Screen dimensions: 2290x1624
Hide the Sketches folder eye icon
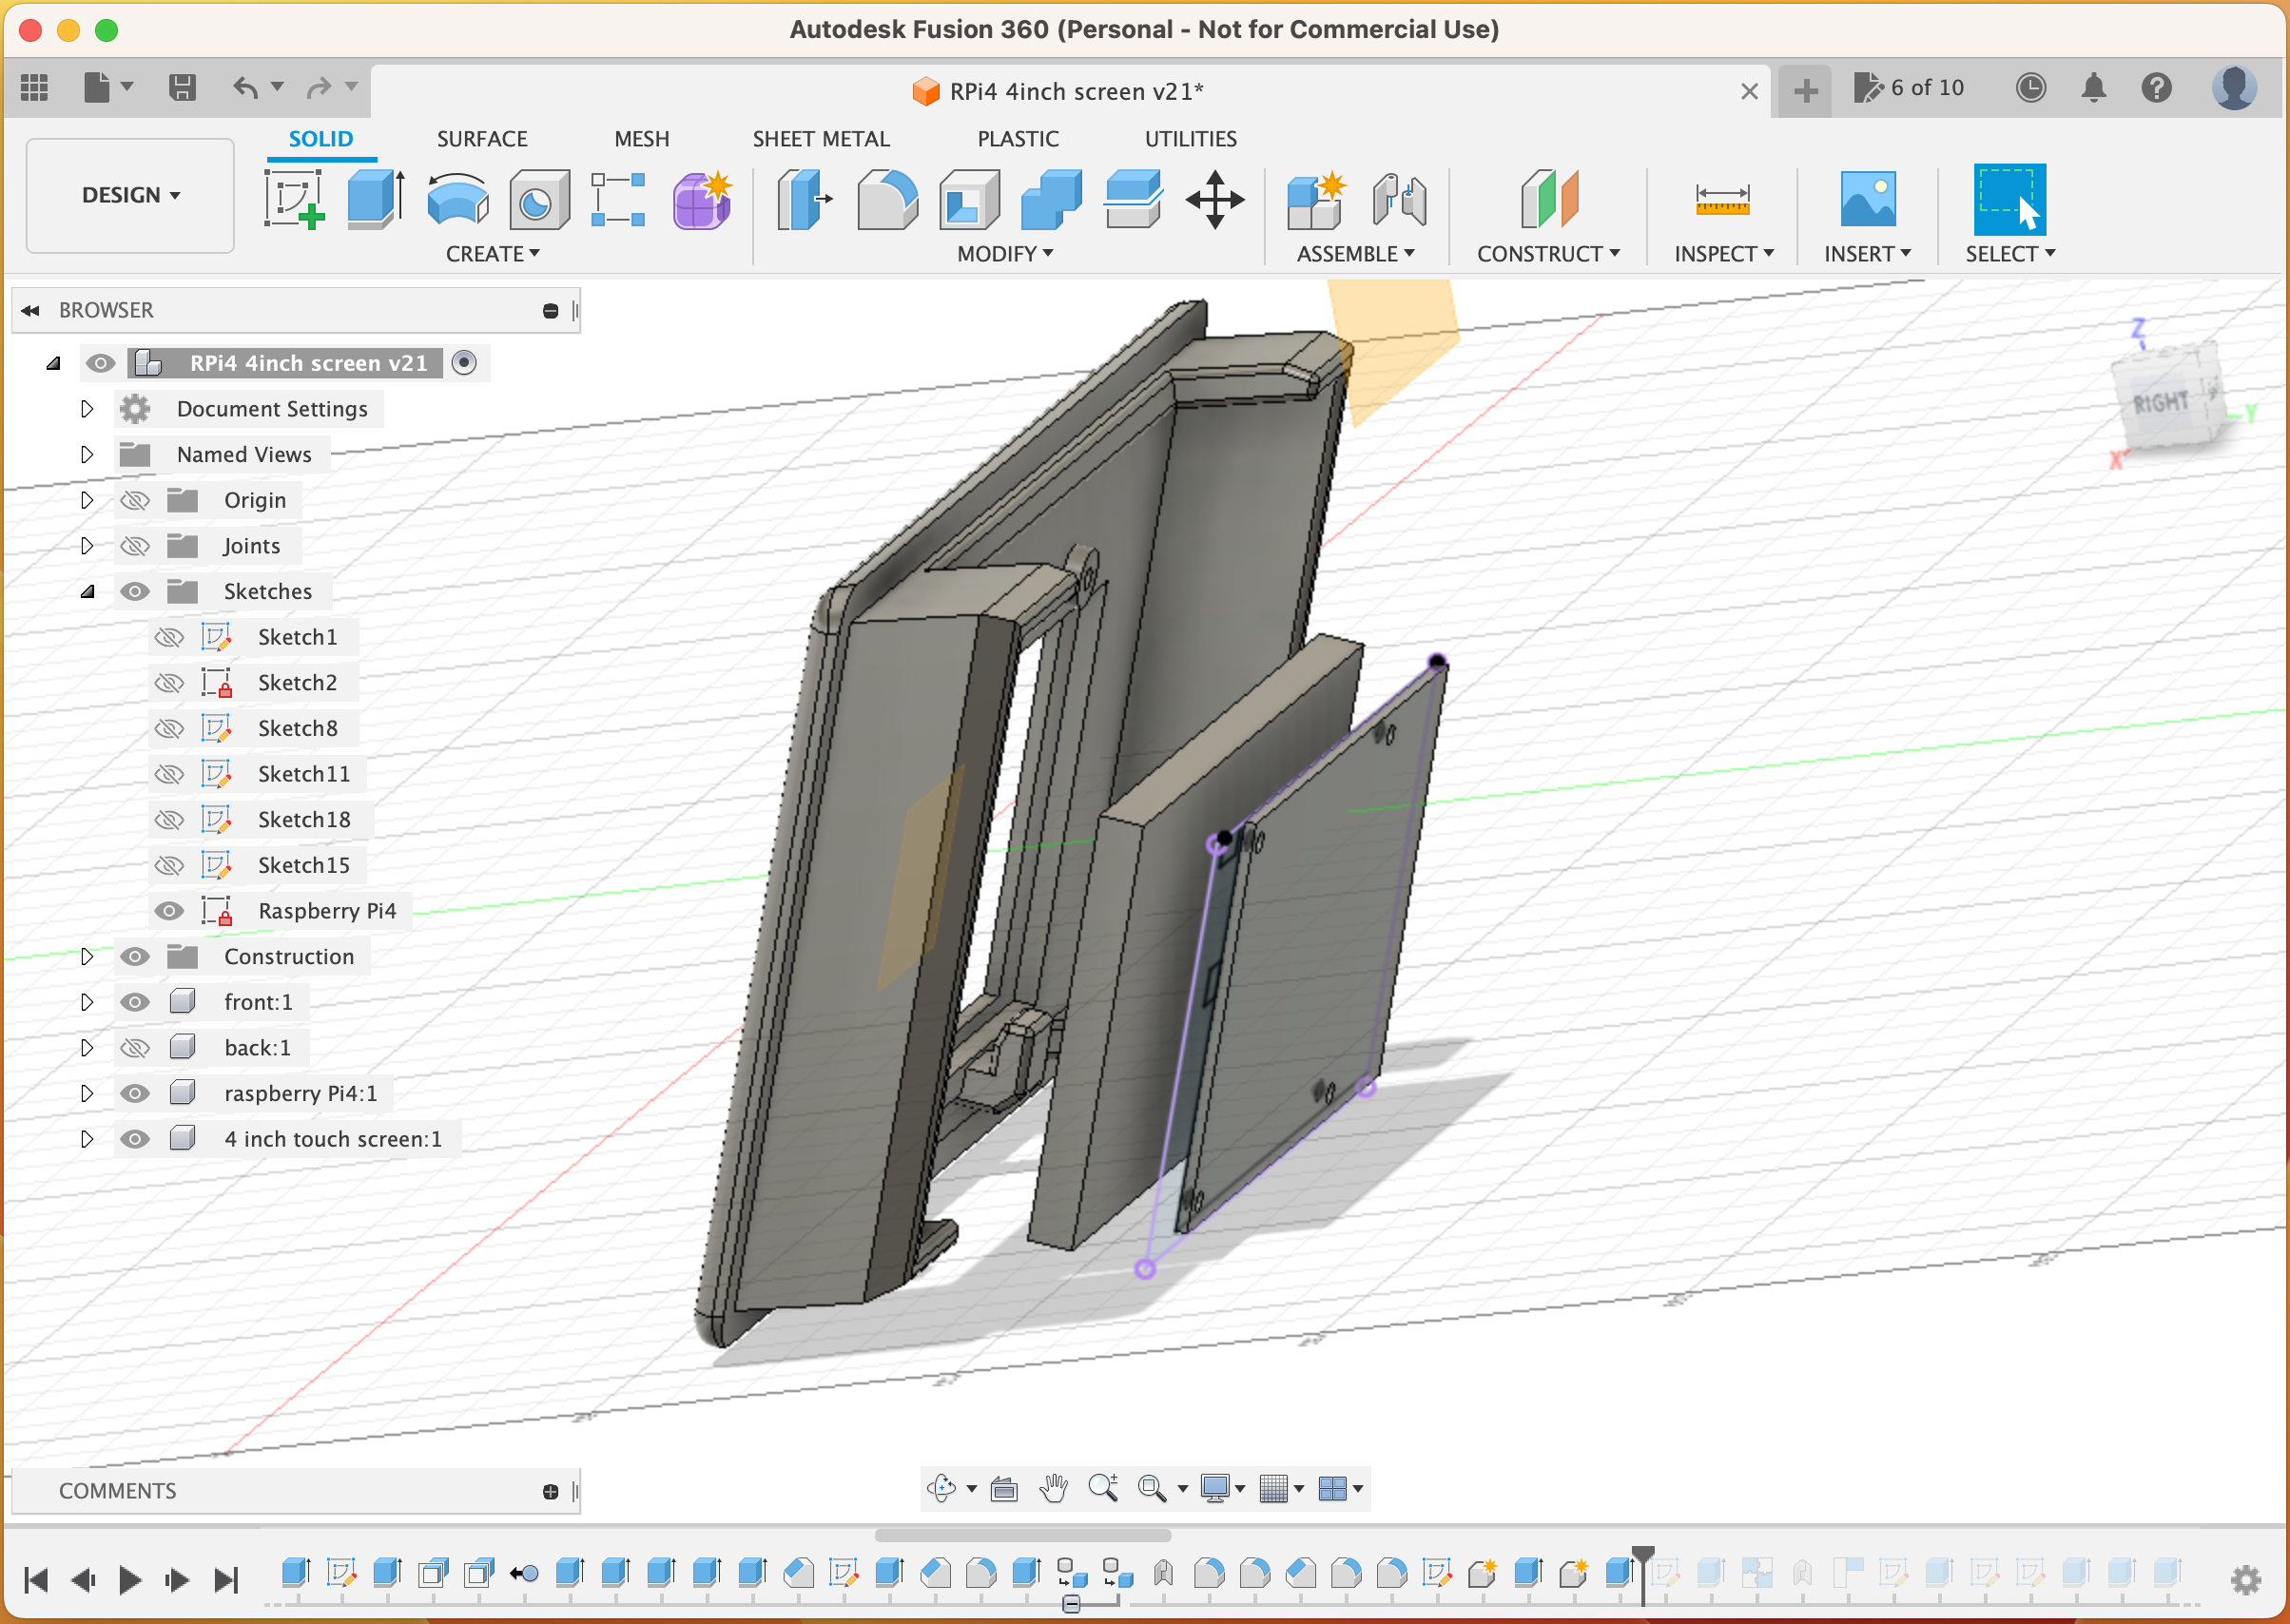135,592
